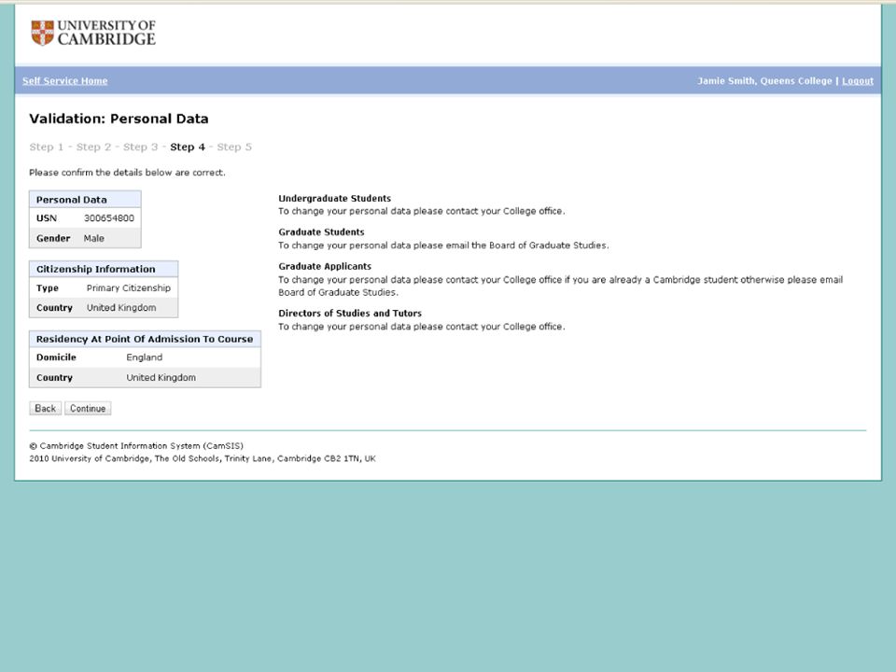Click the Graduate Applicants heading
Screen dimensions: 896x672
click(325, 266)
